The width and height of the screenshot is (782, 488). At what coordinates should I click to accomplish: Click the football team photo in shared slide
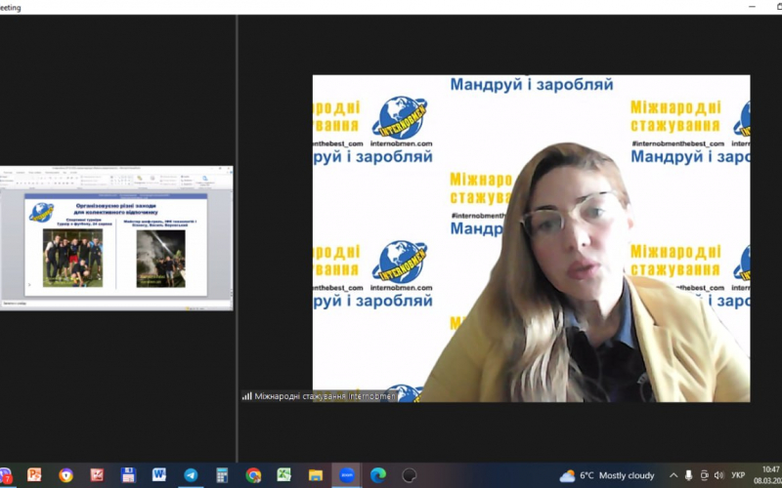click(x=72, y=258)
